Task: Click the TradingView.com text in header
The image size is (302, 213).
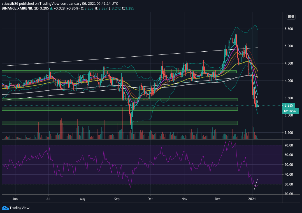Action: (x=53, y=3)
